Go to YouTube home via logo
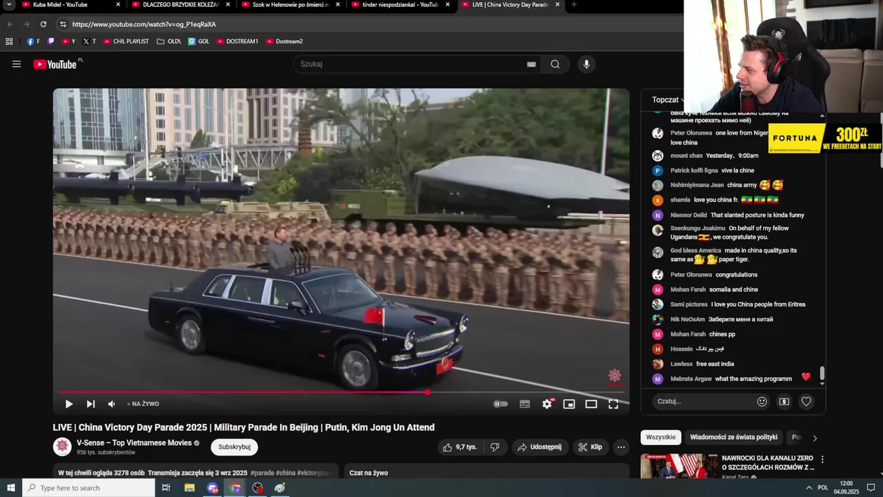The image size is (883, 497). [55, 64]
